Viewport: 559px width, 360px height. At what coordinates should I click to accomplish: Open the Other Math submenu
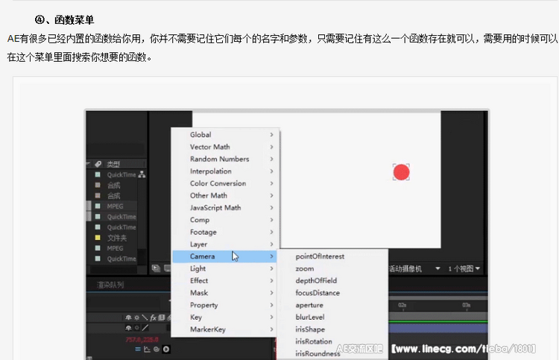[x=225, y=195]
